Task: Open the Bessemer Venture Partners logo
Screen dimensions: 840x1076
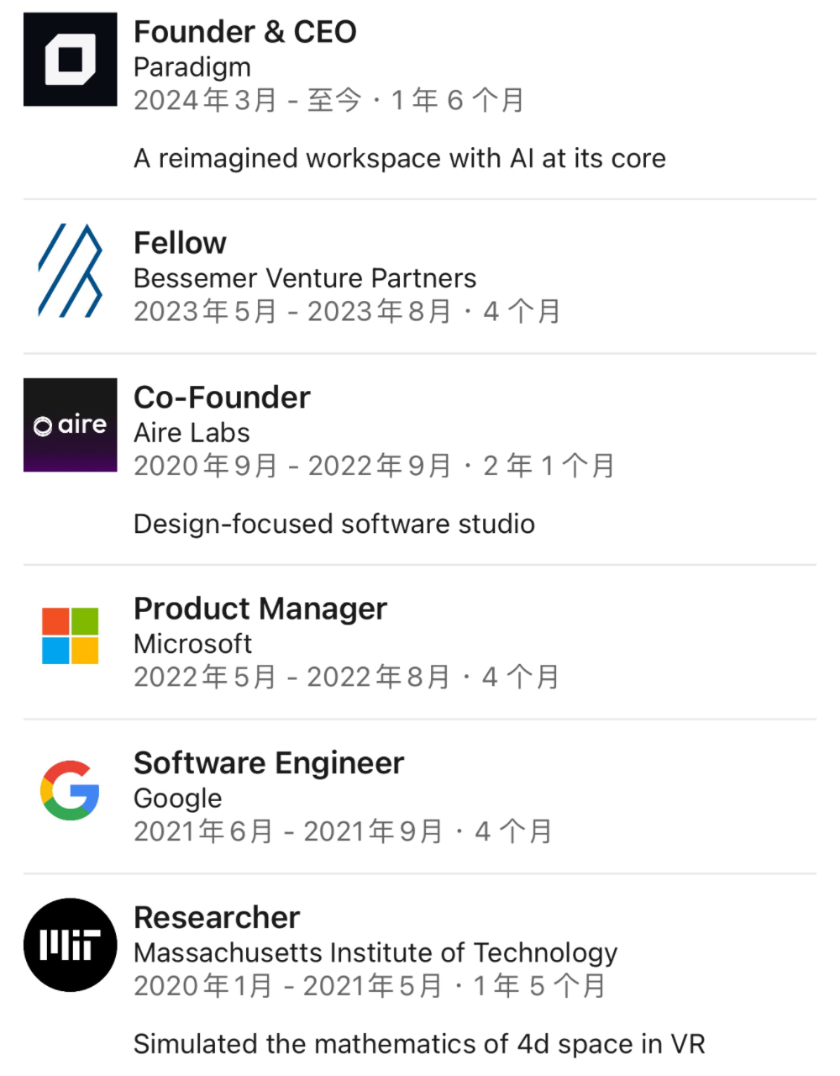Action: click(x=70, y=271)
